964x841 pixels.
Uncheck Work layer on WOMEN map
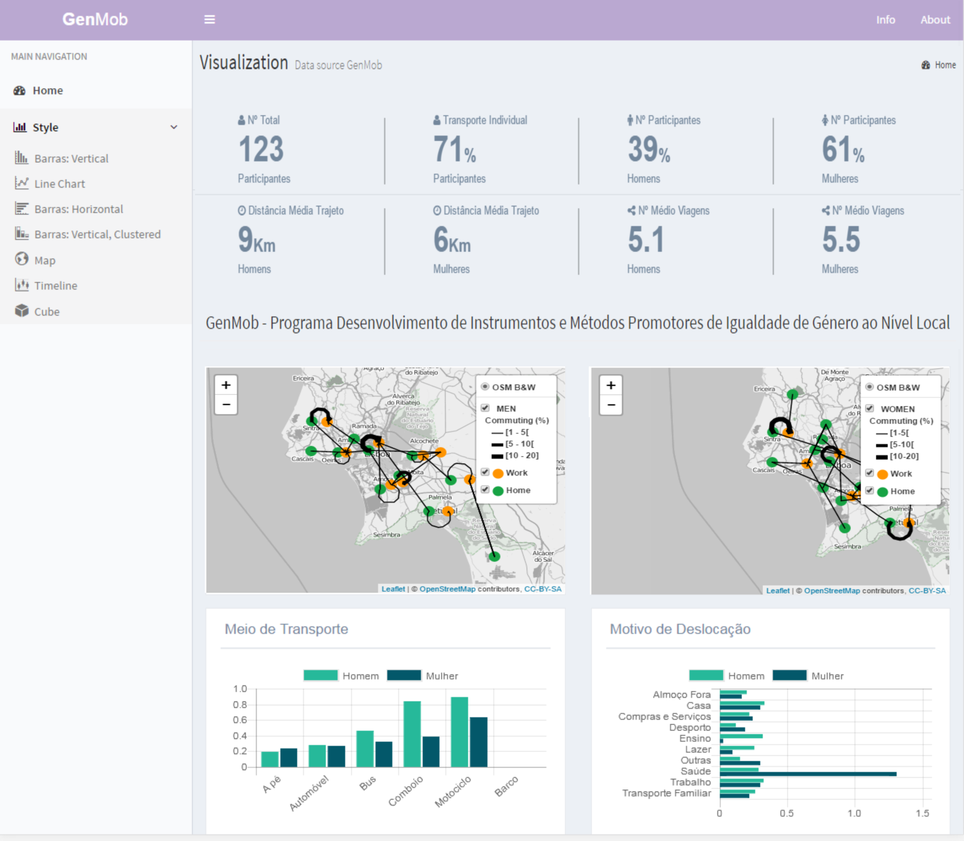870,473
